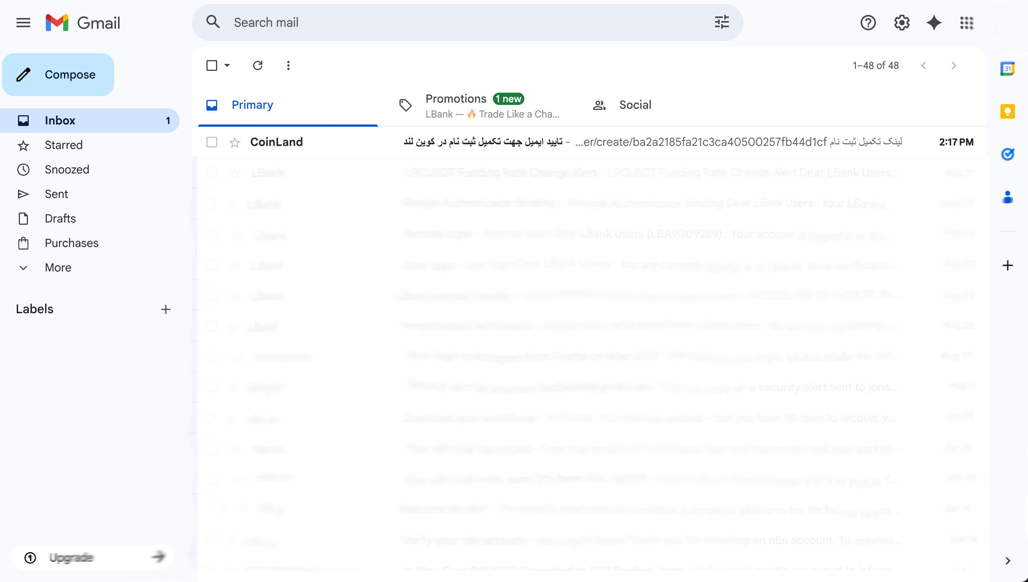
Task: Open the Gemini sparkle icon
Action: 934,23
